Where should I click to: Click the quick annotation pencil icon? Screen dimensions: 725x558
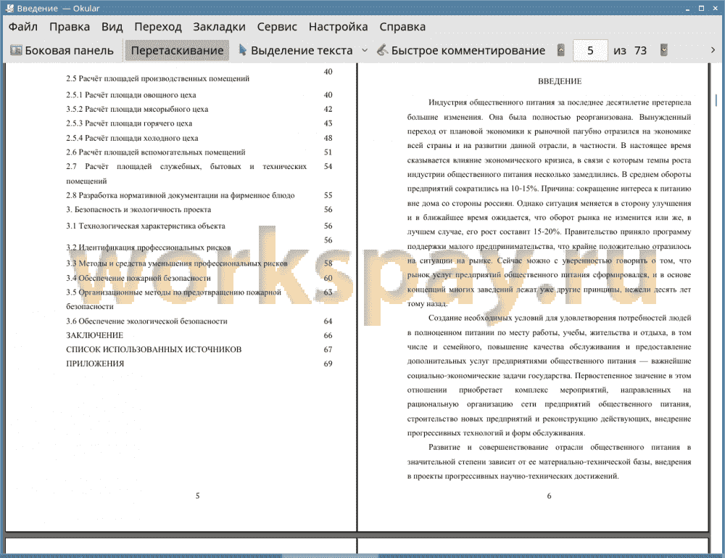[x=382, y=49]
